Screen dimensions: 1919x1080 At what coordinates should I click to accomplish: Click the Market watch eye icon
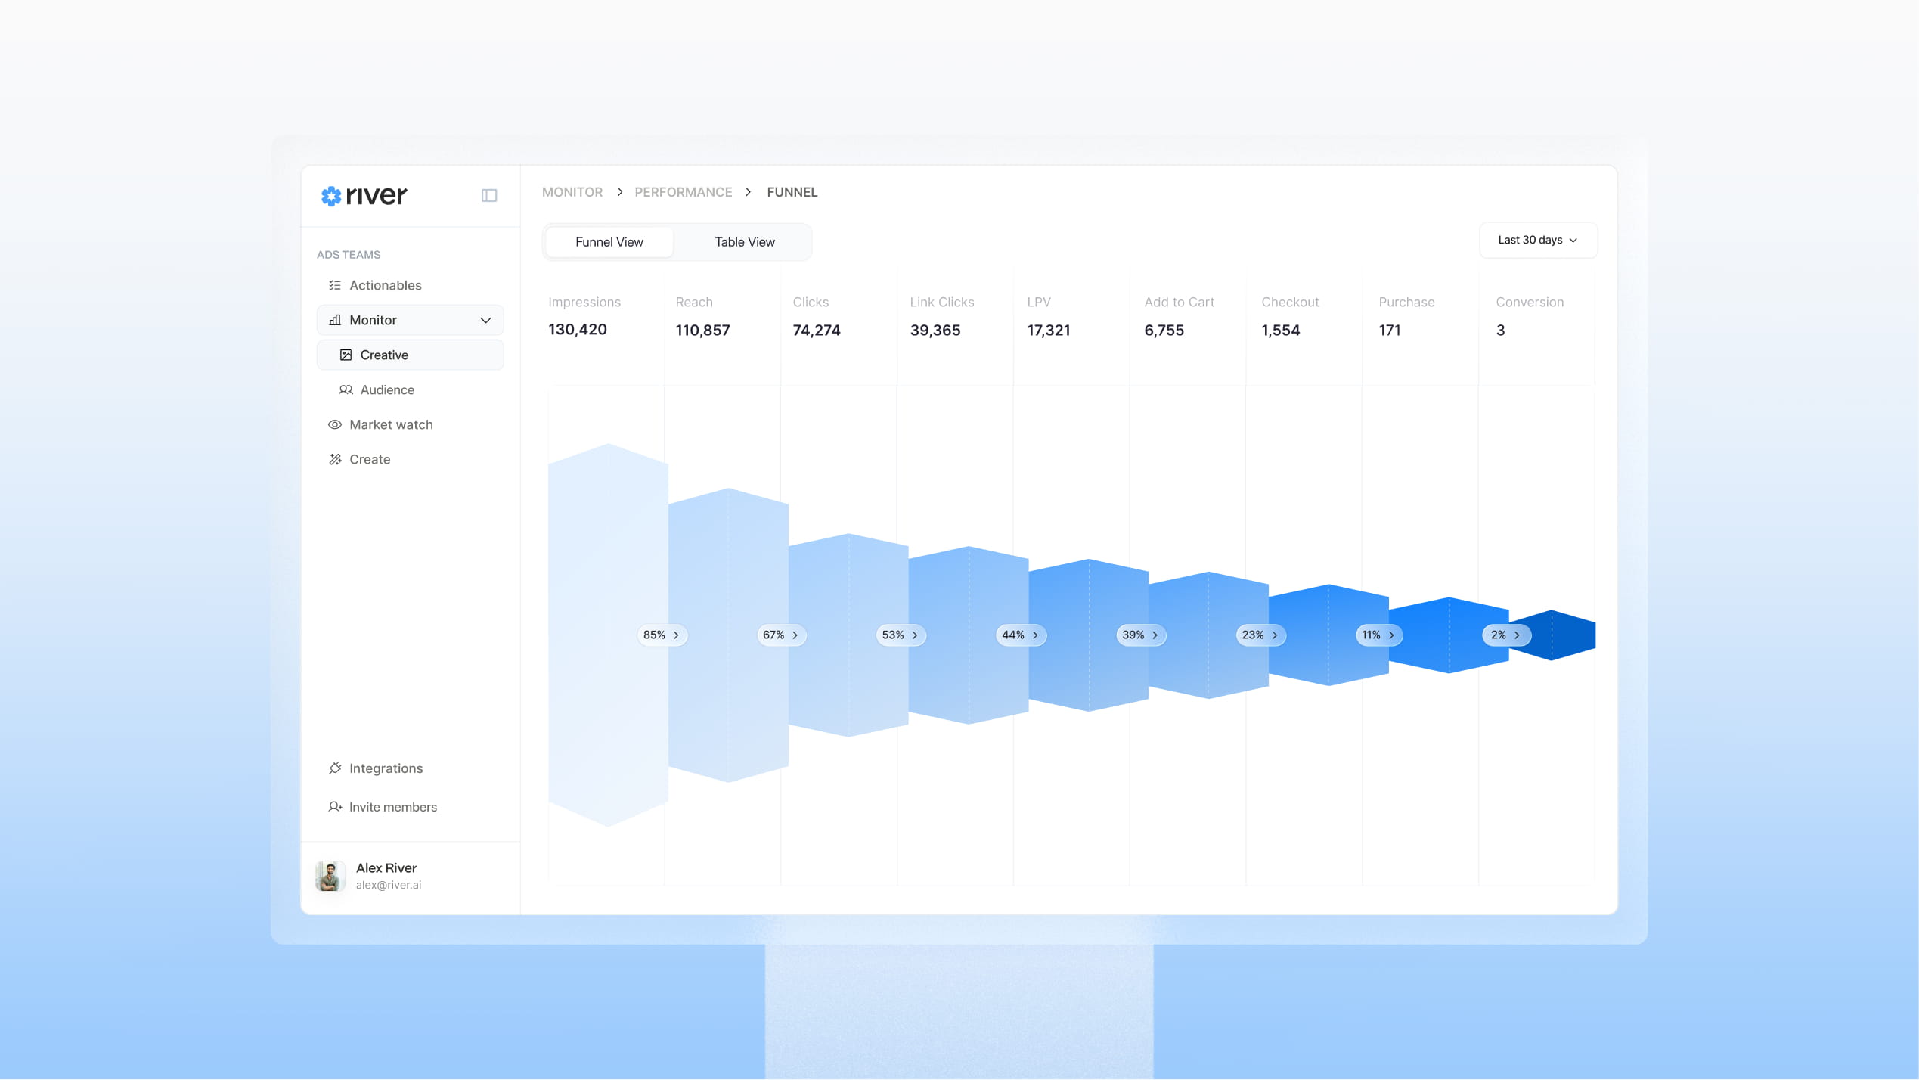click(x=335, y=424)
